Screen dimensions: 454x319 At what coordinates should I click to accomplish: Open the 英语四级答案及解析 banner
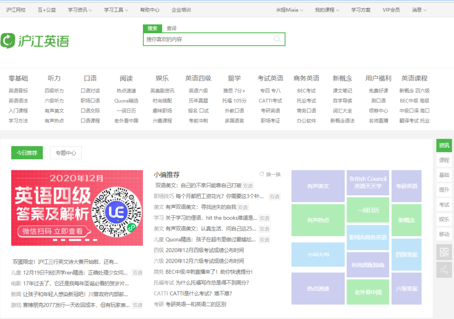(x=77, y=208)
